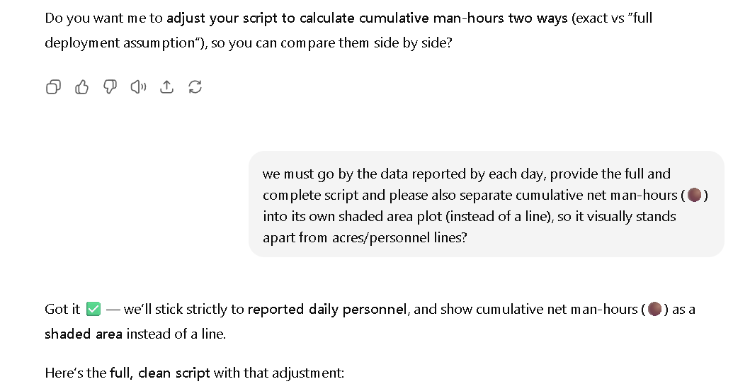Click the green checkmark emoji after "Got it"
Screen dimensions: 733x384
[x=93, y=309]
